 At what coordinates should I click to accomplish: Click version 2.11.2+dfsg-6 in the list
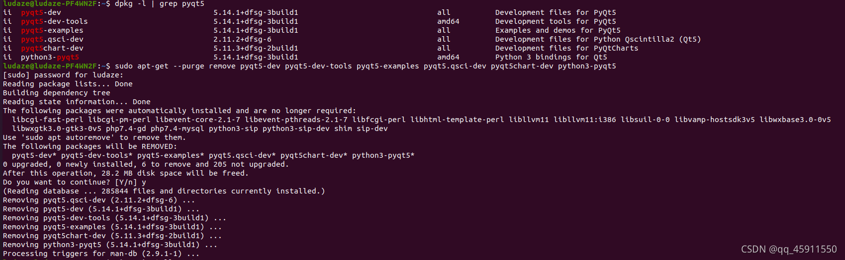[243, 39]
